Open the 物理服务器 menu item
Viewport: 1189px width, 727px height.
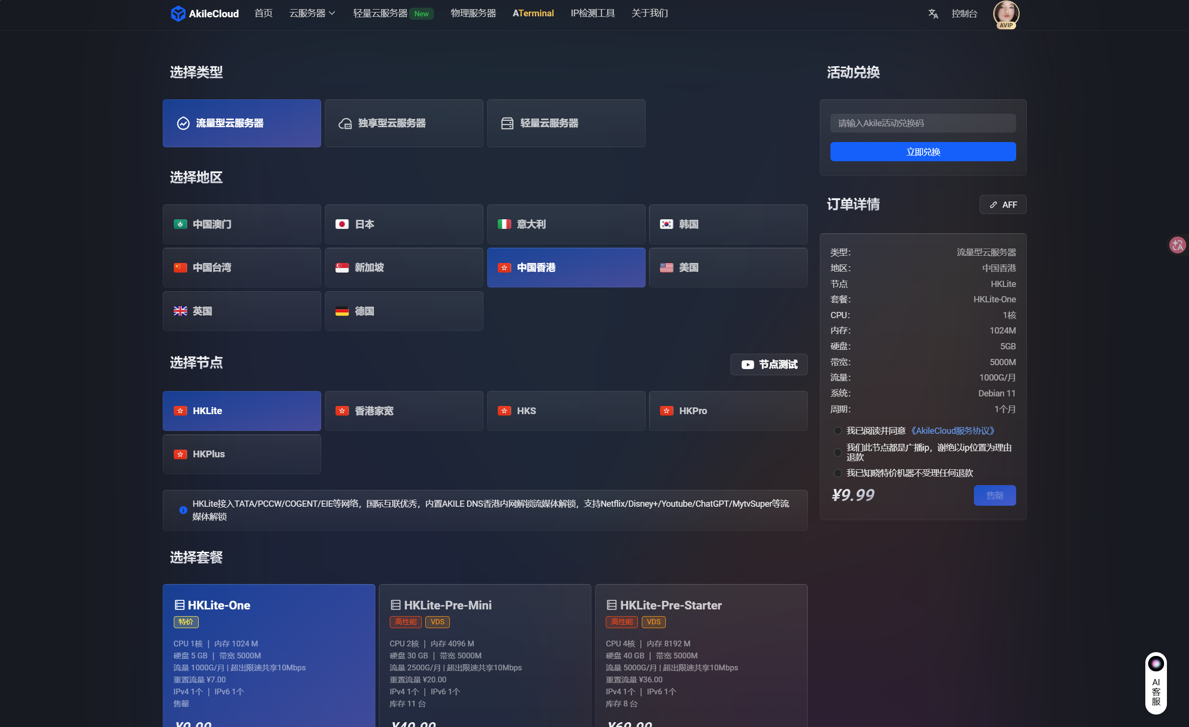473,13
